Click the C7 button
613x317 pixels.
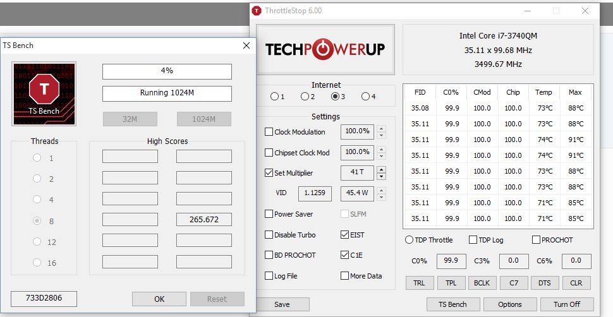pyautogui.click(x=514, y=283)
